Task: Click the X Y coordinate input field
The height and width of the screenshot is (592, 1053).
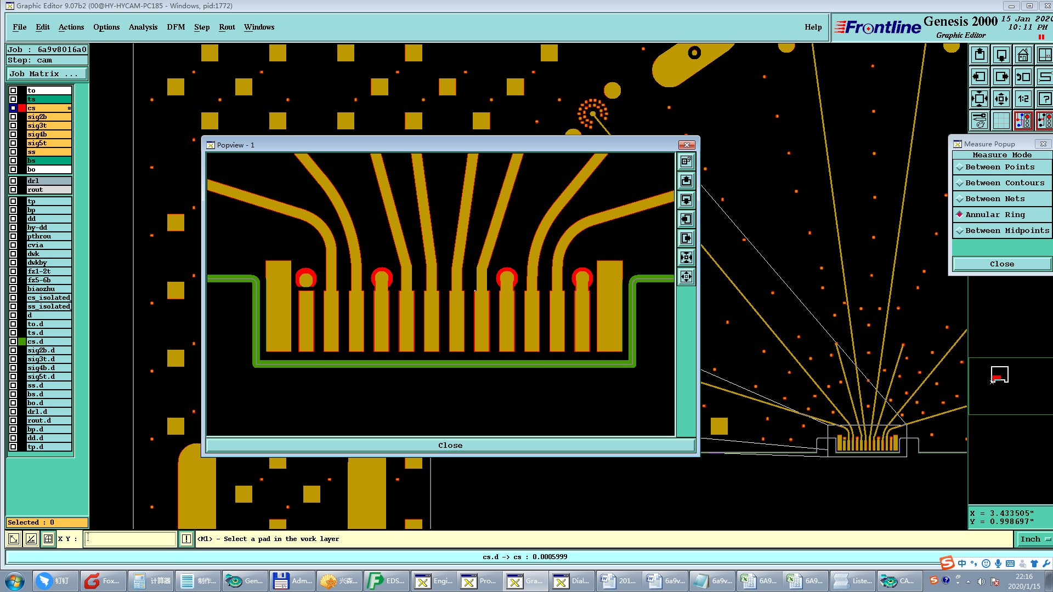Action: (x=131, y=539)
